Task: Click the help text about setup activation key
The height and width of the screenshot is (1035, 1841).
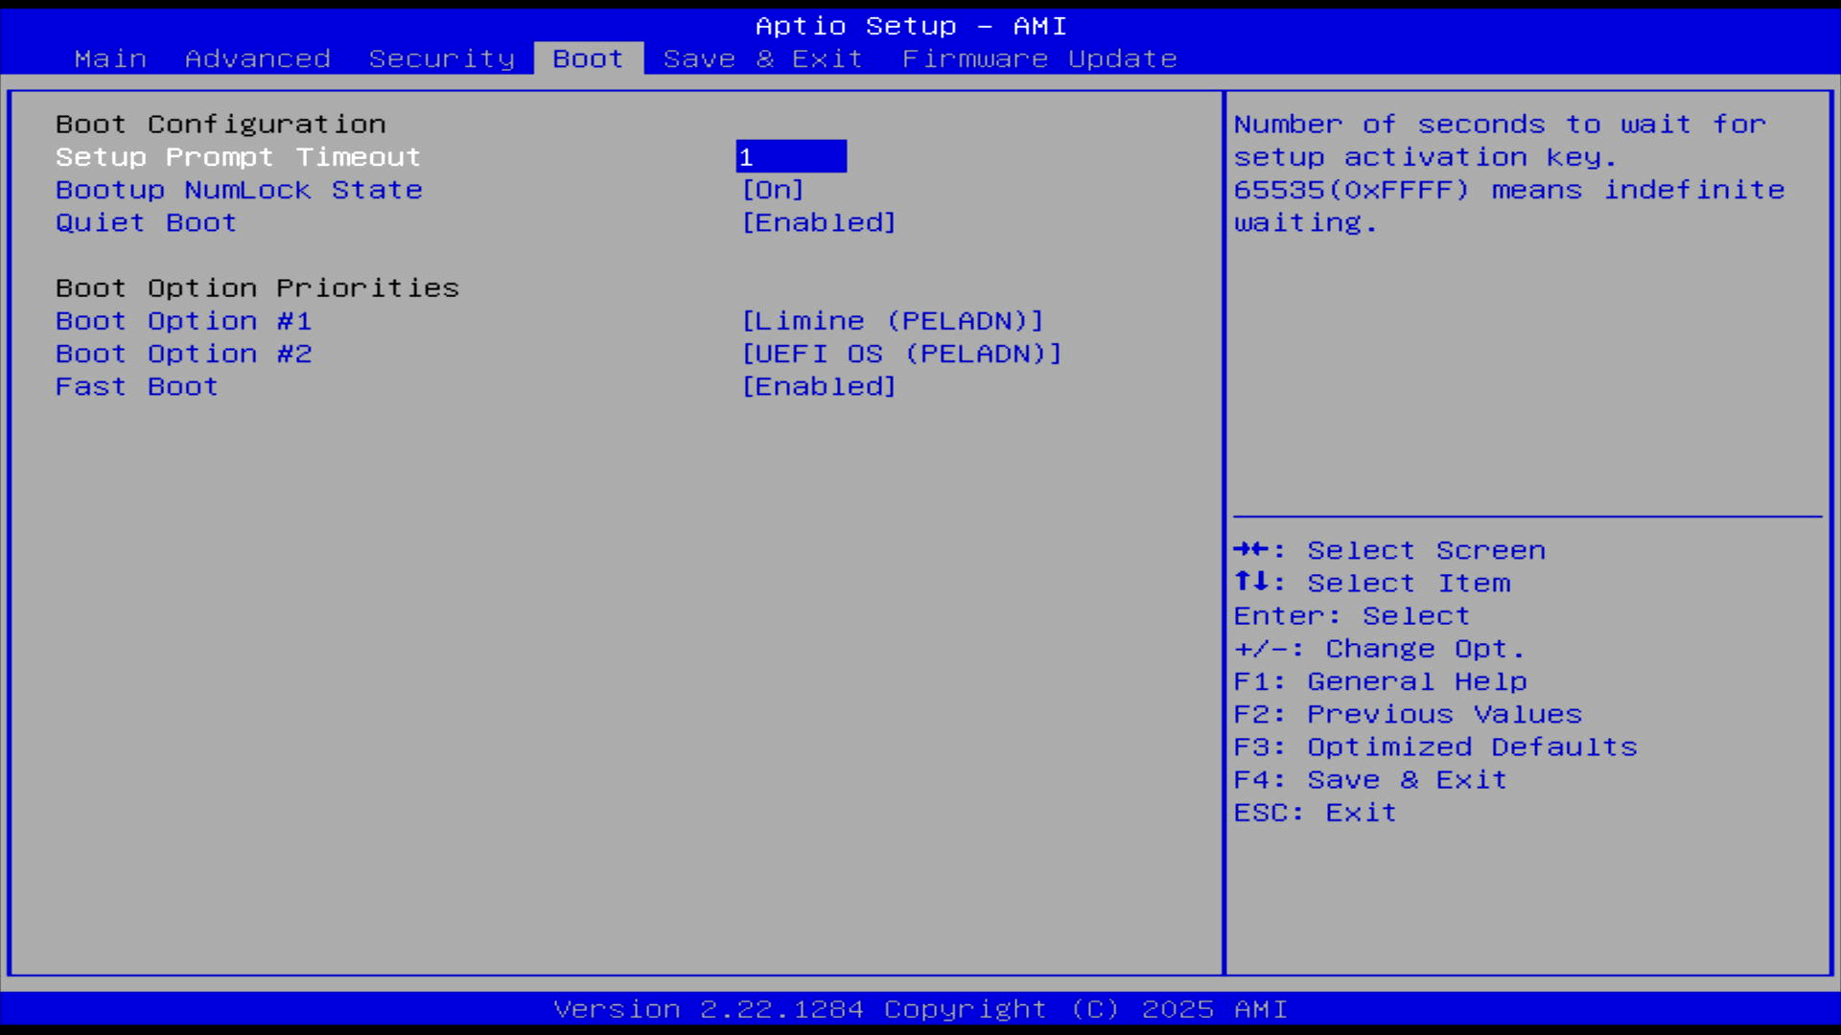Action: pos(1509,173)
